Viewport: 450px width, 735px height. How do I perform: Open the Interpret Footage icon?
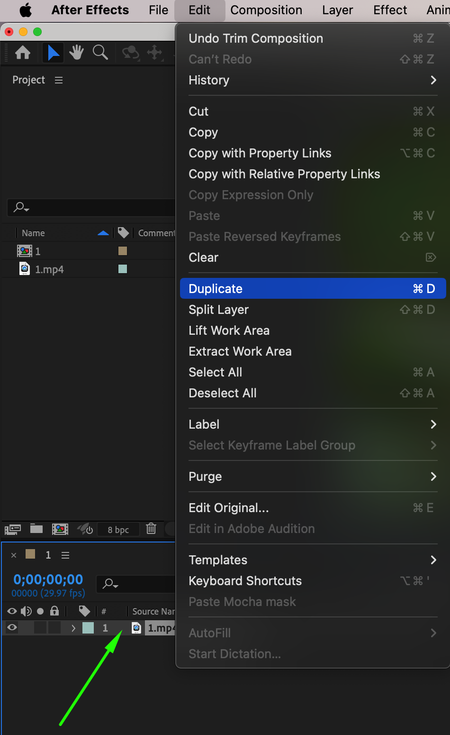click(x=13, y=529)
